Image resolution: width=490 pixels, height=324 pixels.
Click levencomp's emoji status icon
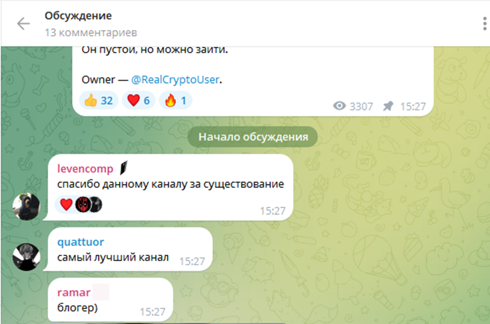coord(124,168)
